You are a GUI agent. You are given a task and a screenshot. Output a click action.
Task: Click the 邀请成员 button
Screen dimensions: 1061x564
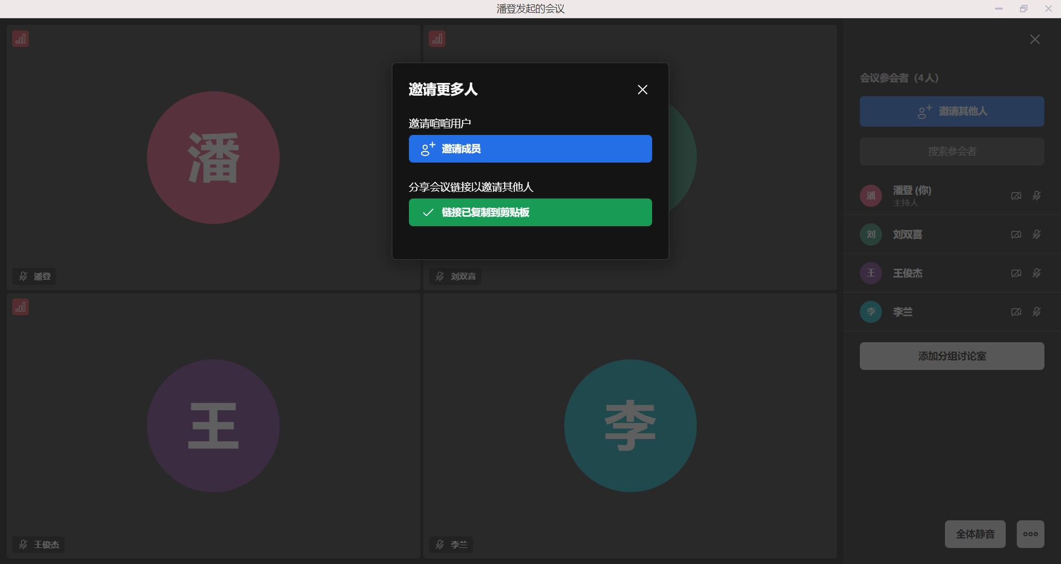click(x=530, y=149)
